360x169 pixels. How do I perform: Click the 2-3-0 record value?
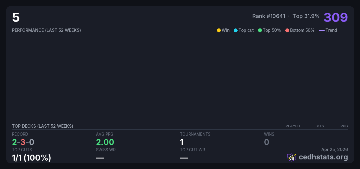point(23,142)
